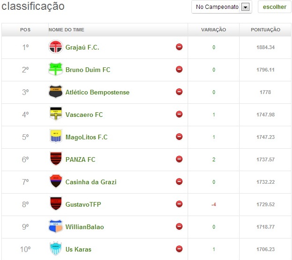Viewport: 292px width, 260px height.
Task: Click the MagoLitos F.C crest icon
Action: pos(55,137)
